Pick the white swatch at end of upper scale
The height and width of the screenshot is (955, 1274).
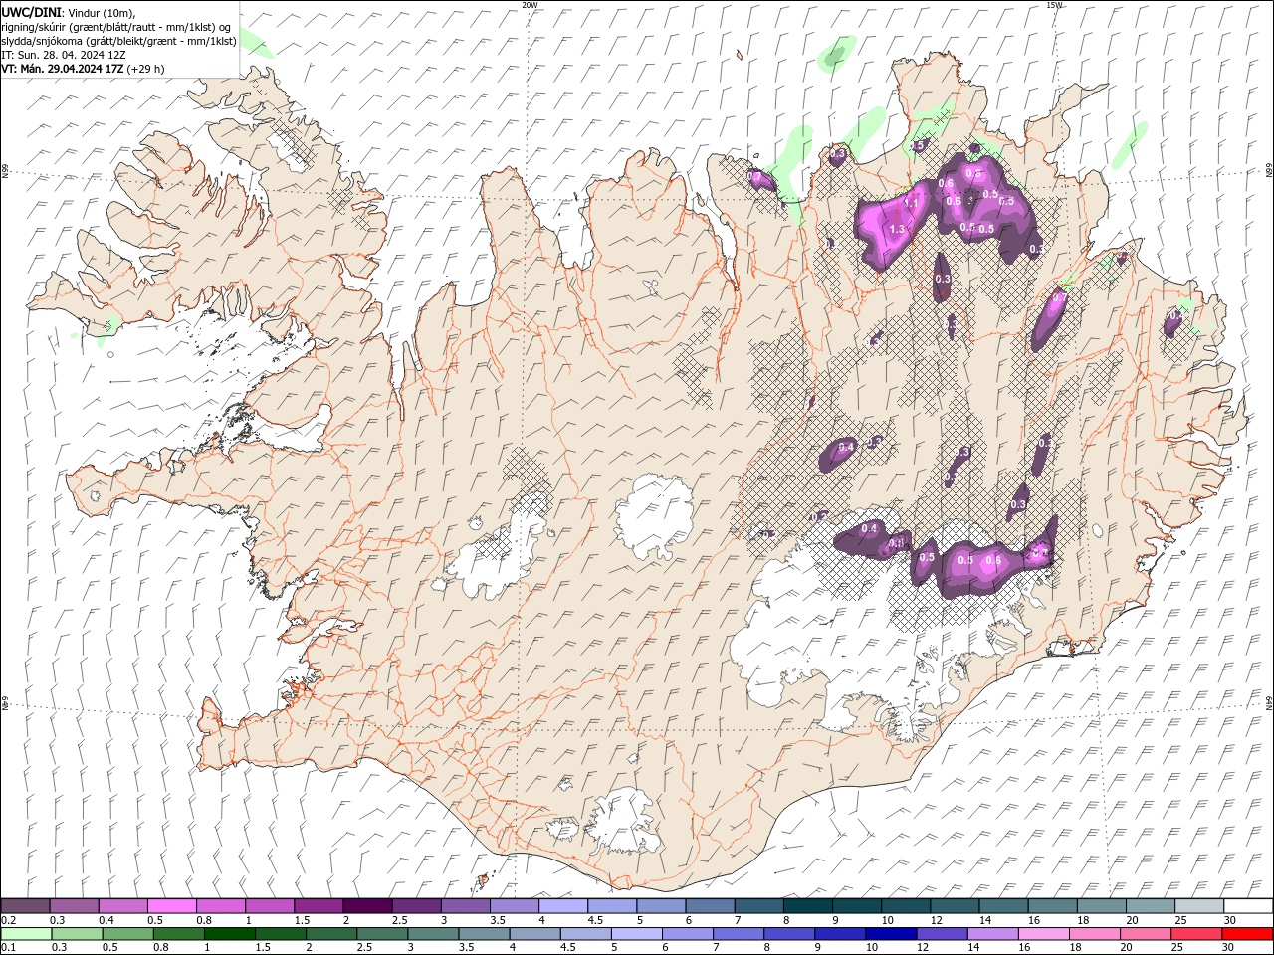click(1248, 905)
